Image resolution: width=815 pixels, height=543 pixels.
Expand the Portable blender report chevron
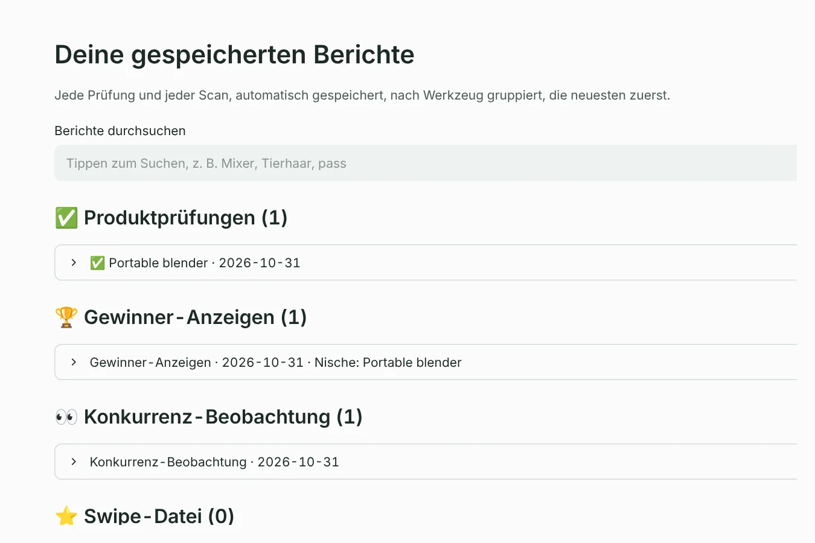click(x=74, y=262)
